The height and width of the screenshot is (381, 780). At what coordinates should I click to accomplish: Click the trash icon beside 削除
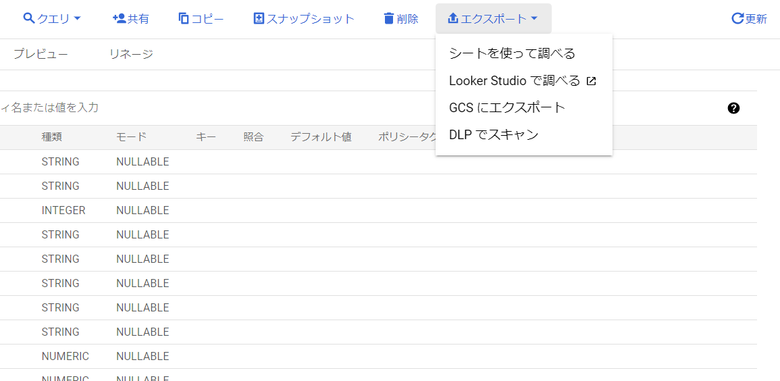[388, 19]
